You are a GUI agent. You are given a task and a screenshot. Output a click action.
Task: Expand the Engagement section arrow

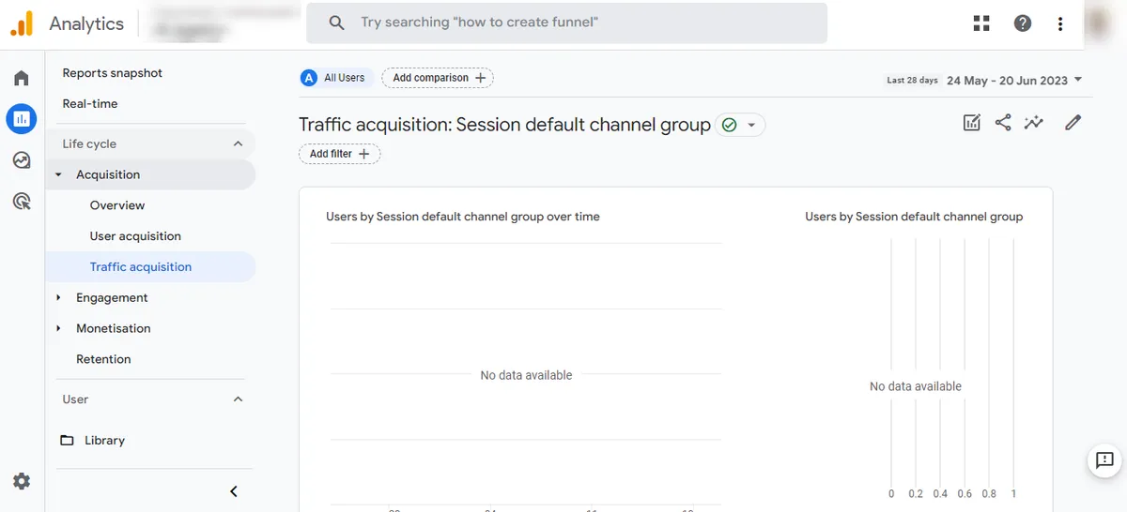(58, 297)
